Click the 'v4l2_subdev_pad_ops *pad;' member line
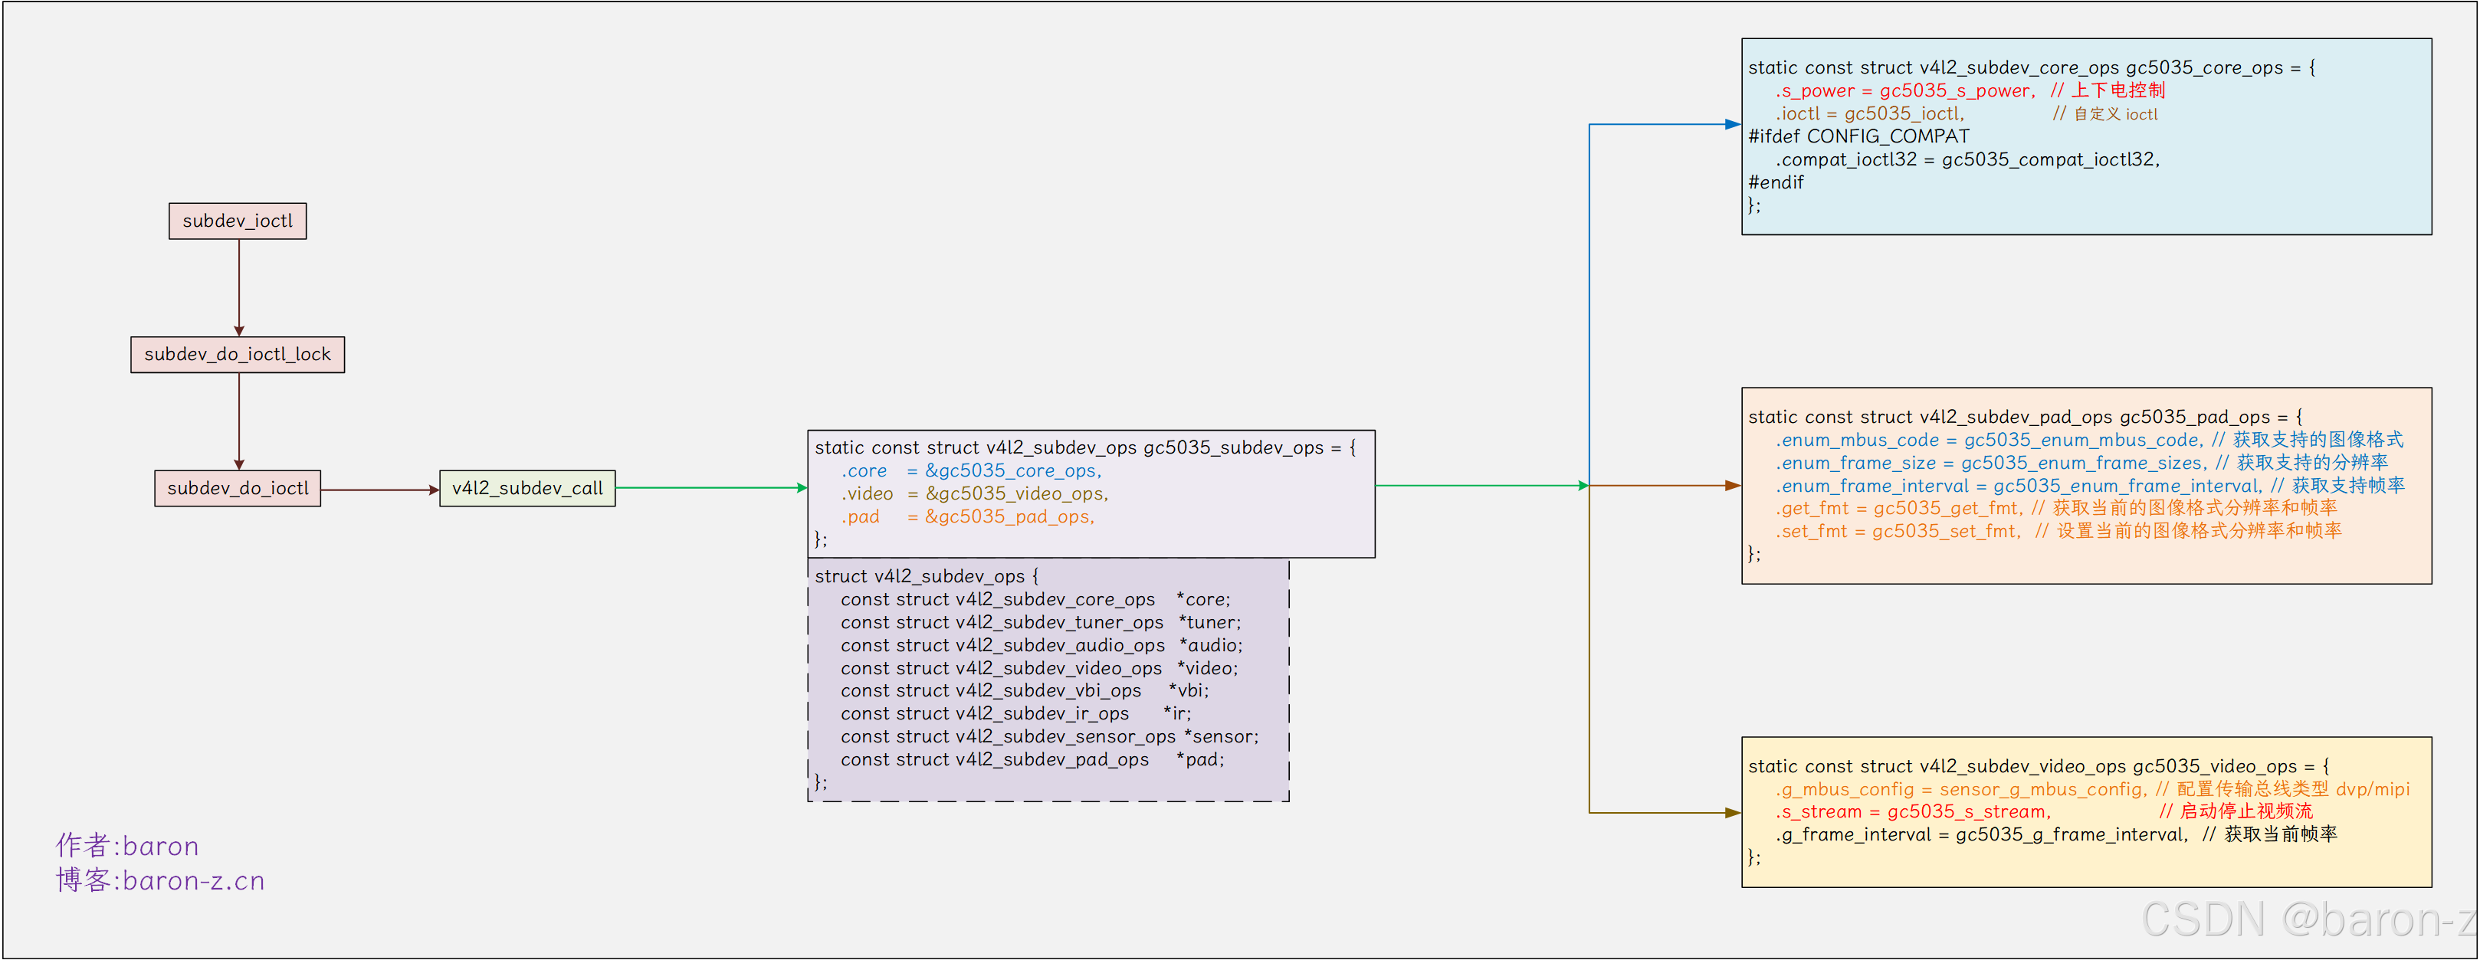Image resolution: width=2480 pixels, height=960 pixels. tap(1032, 760)
